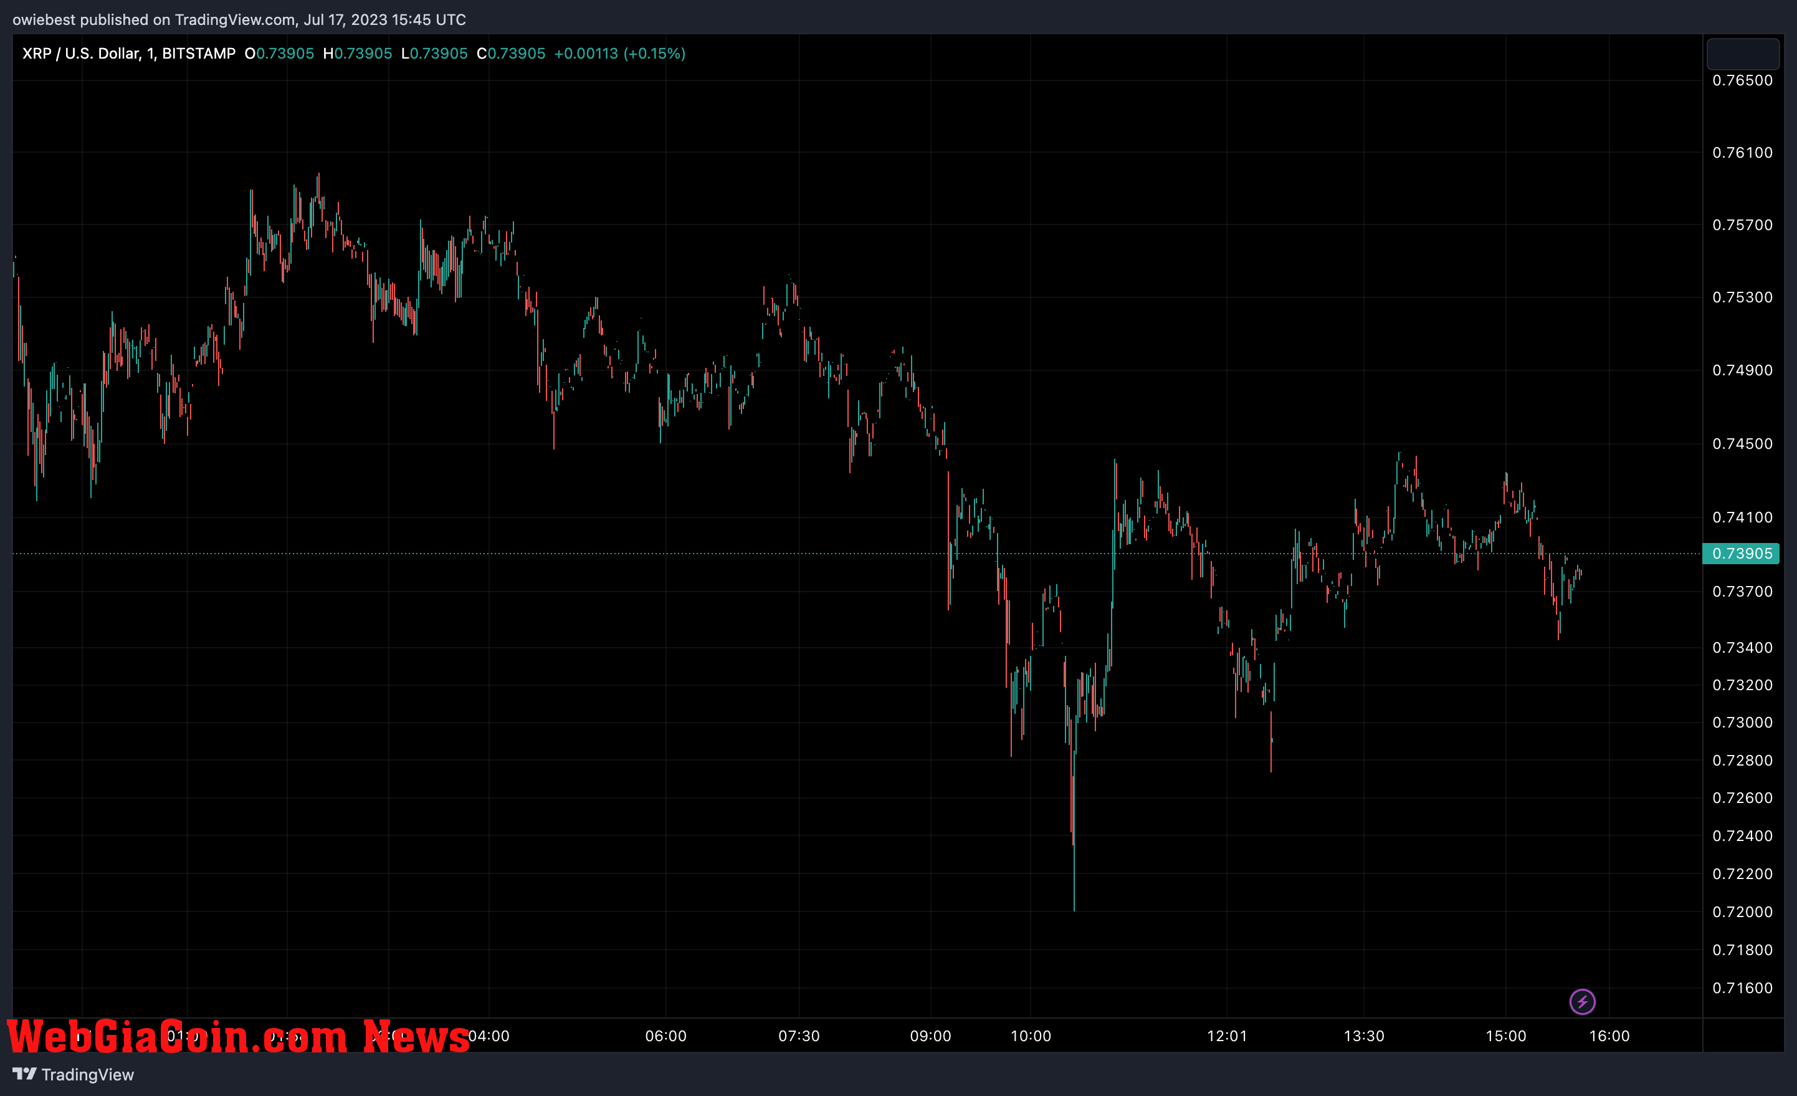The width and height of the screenshot is (1797, 1096).
Task: Click the 0.76500 price axis label
Action: (1742, 80)
